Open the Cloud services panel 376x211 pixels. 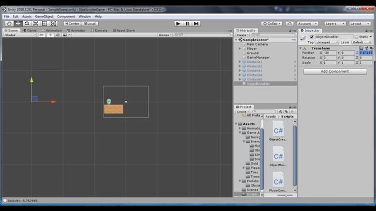pyautogui.click(x=290, y=23)
